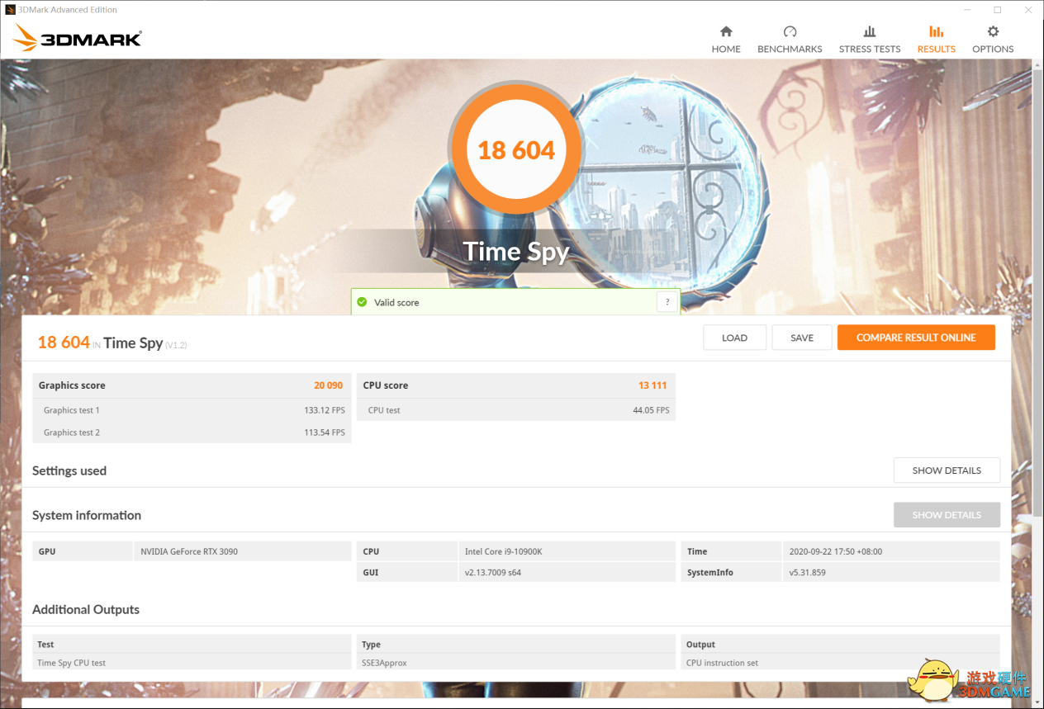
Task: Click the V1.2 version label
Action: click(176, 345)
